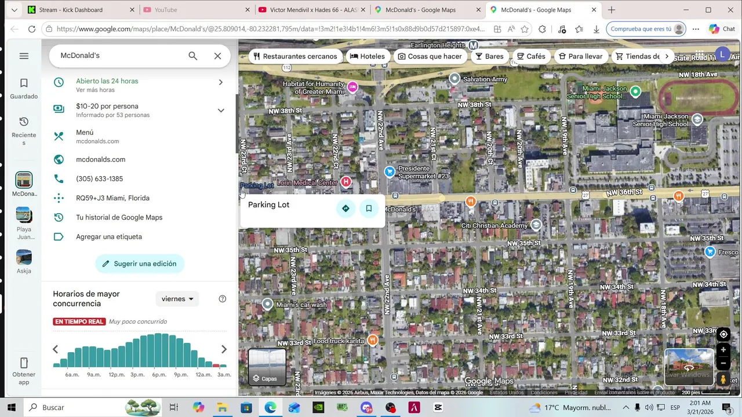This screenshot has height=417, width=742.
Task: Go to previous day in popular times chart
Action: [x=55, y=349]
